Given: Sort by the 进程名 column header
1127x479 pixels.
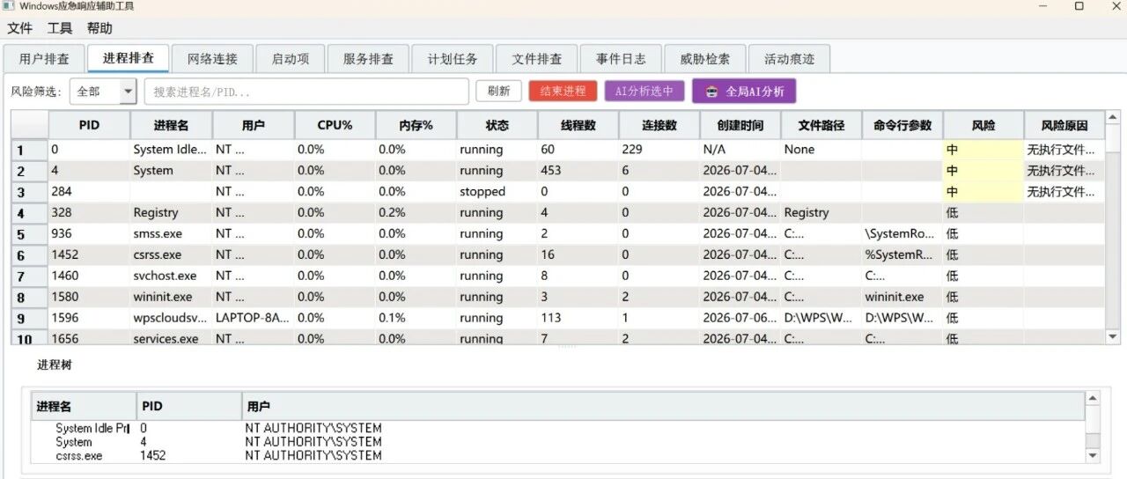Looking at the screenshot, I should click(x=171, y=125).
